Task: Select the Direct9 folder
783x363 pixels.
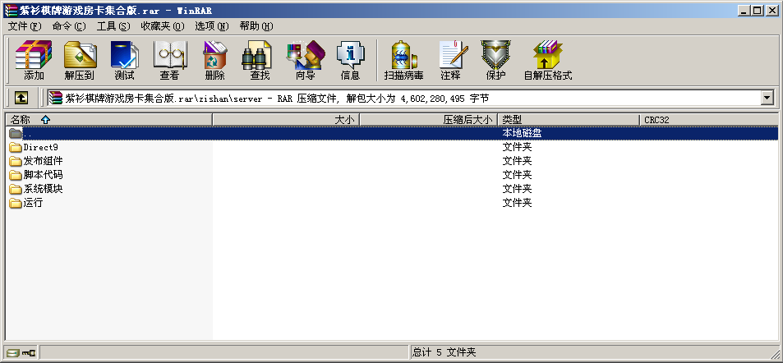Action: click(x=40, y=147)
